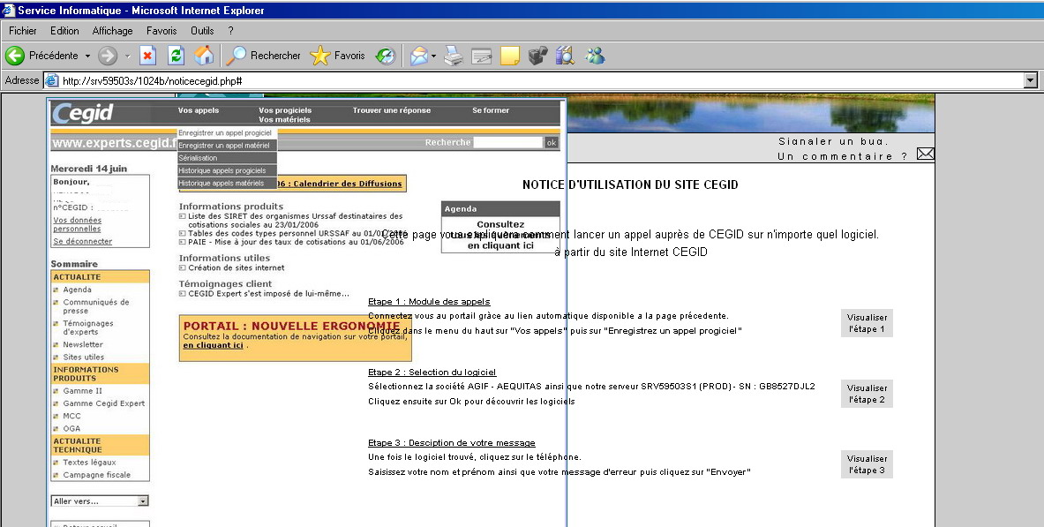Screen dimensions: 1044x527
Task: Refresh the page with the green arrows icon
Action: pos(176,56)
